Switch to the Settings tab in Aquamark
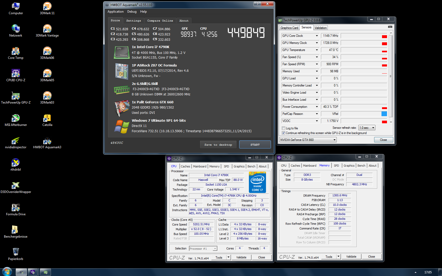 [134, 21]
